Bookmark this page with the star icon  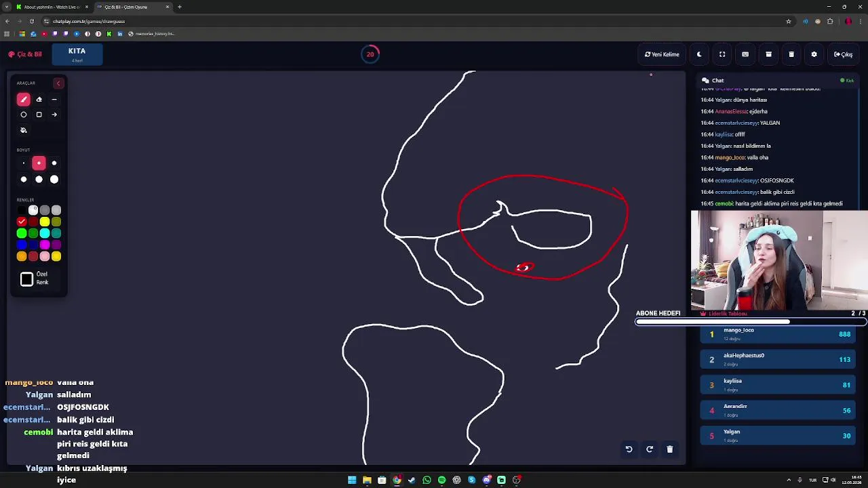click(789, 21)
